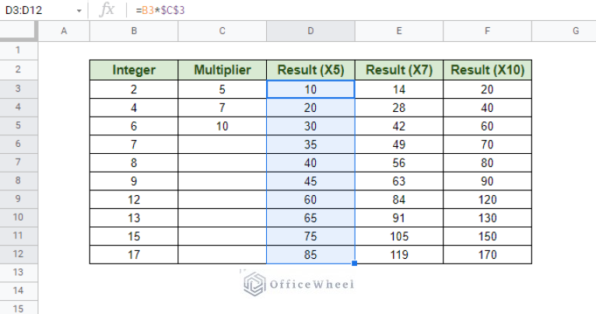Click the fx function icon
Screen dimensions: 596x314
[x=107, y=10]
